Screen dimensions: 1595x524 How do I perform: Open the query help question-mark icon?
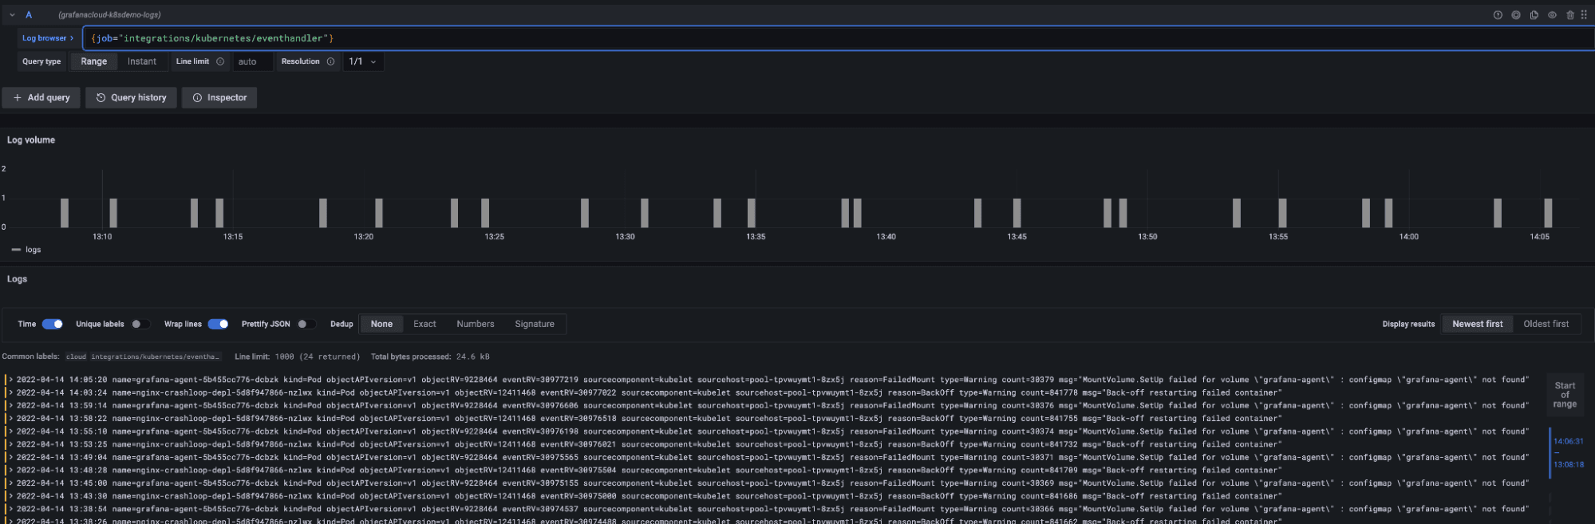(1498, 15)
